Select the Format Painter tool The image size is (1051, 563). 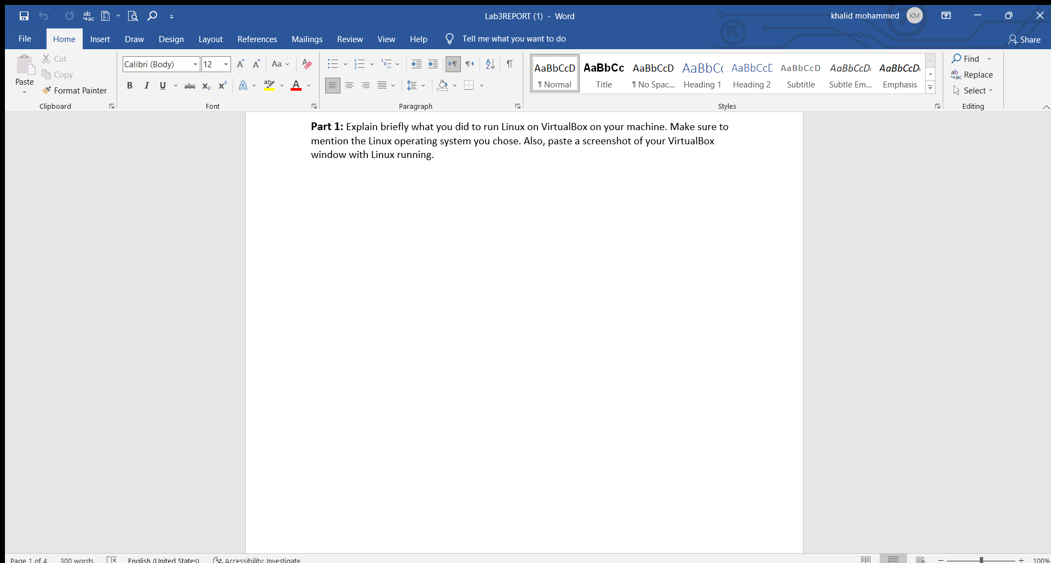(75, 90)
